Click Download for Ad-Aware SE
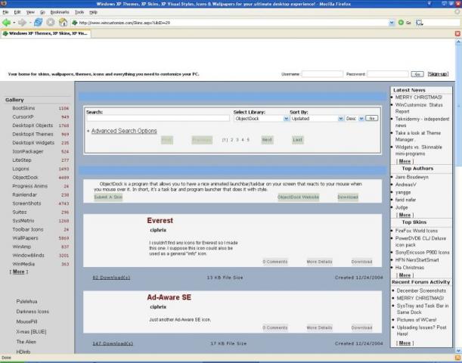This screenshot has height=363, width=462. 362,327
